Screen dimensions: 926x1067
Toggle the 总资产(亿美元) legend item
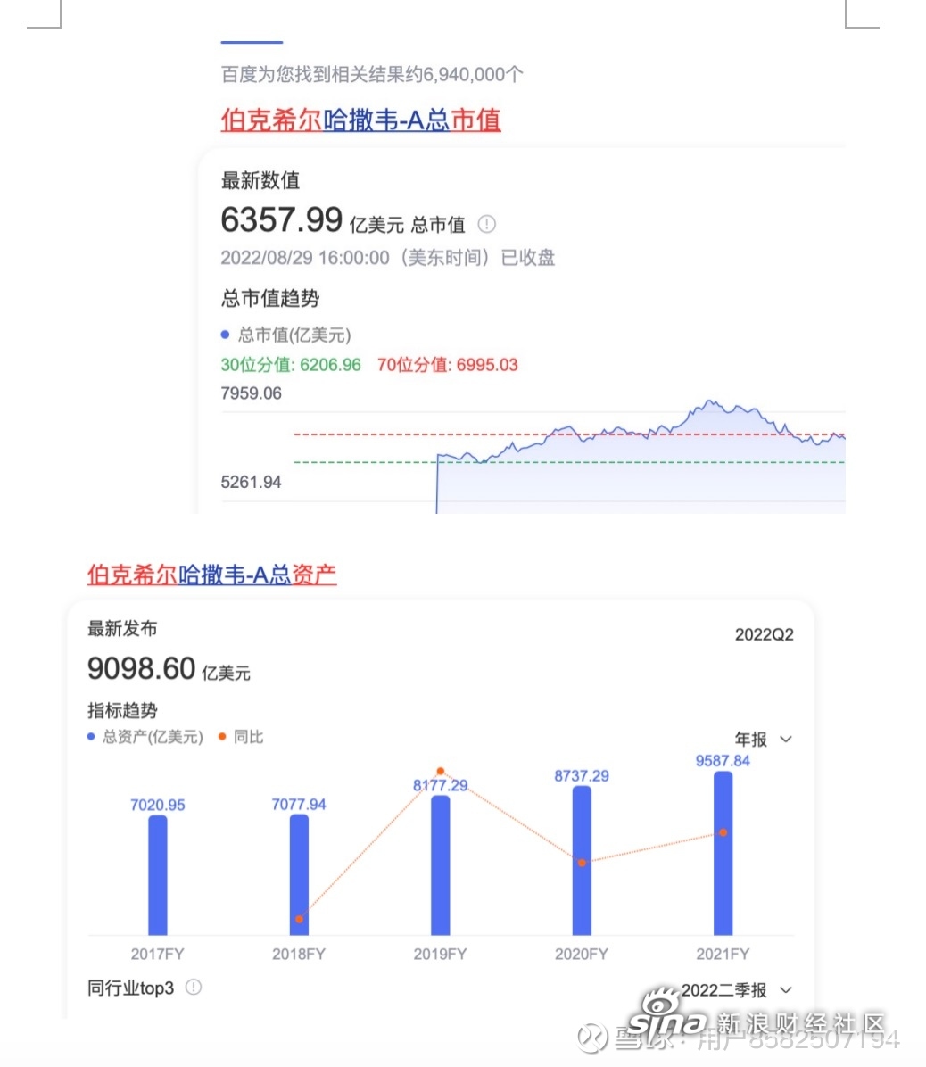[x=145, y=737]
